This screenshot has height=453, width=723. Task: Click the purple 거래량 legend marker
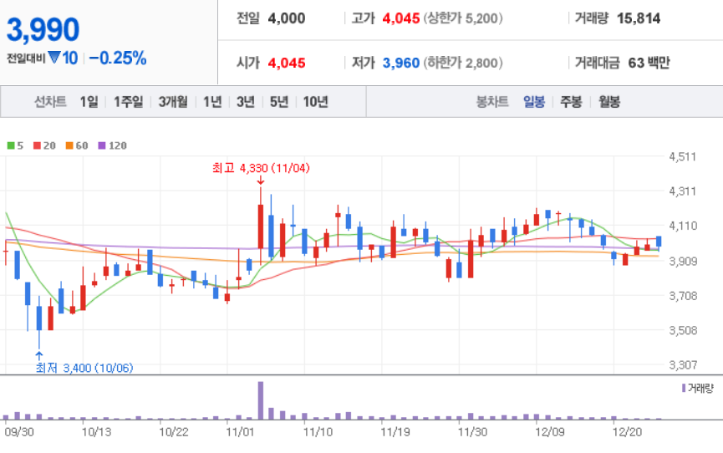684,389
